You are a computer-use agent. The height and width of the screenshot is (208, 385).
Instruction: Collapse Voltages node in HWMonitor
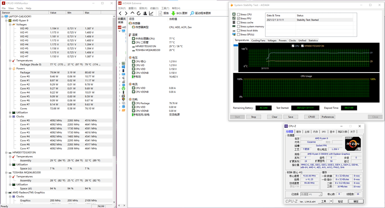click(x=10, y=24)
